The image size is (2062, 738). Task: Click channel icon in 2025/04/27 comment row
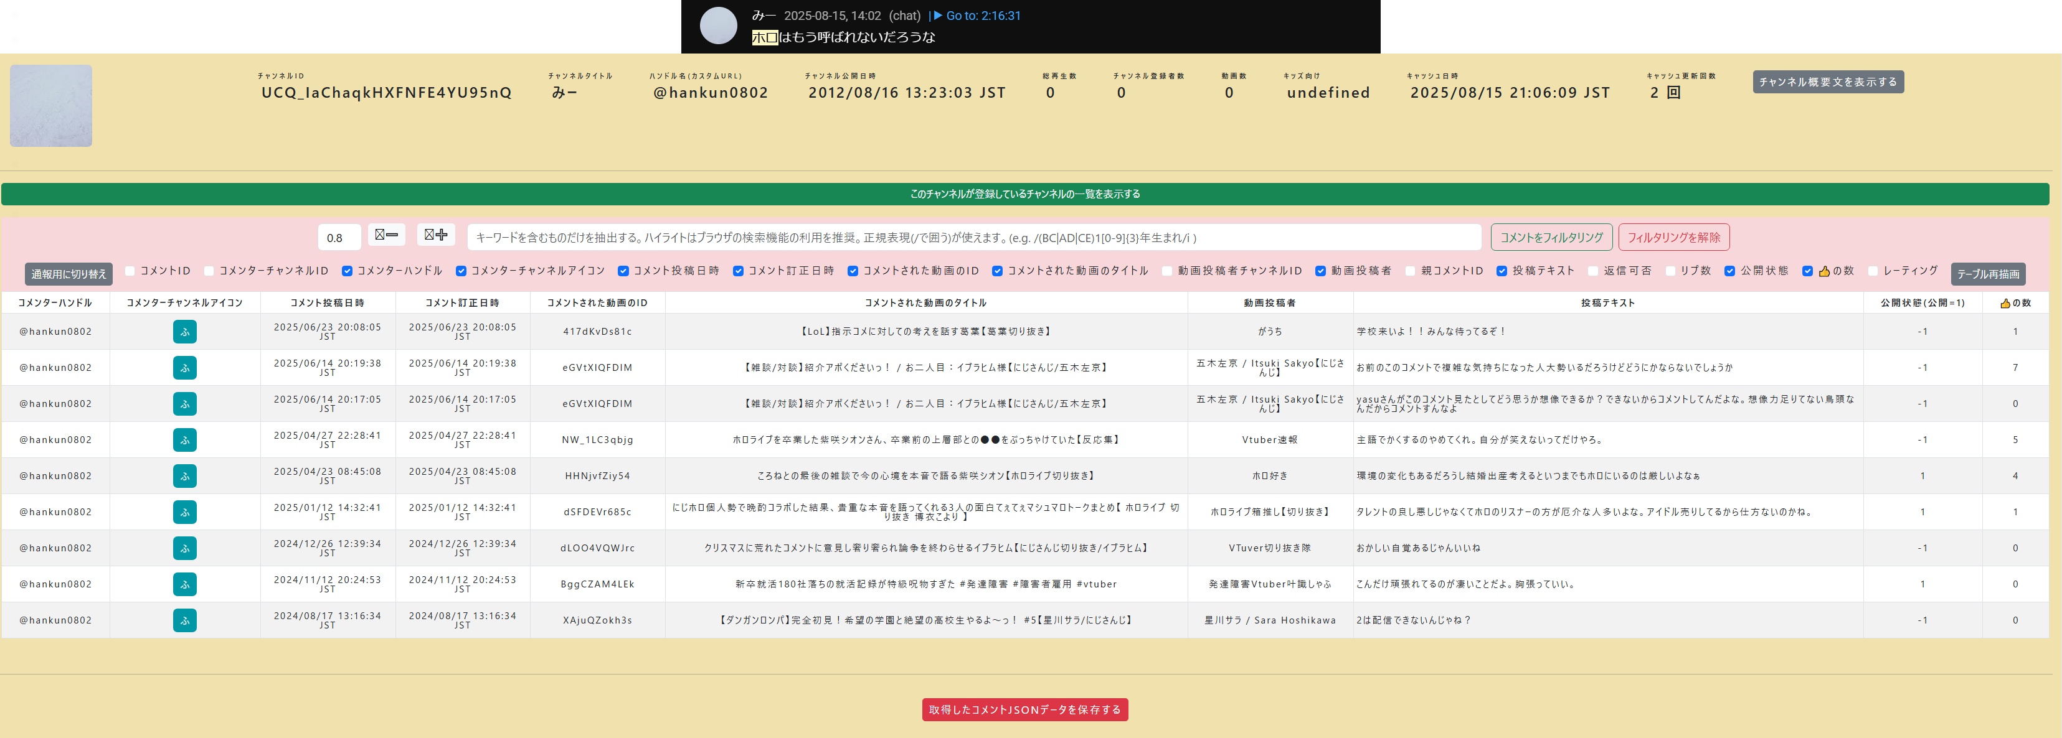185,440
